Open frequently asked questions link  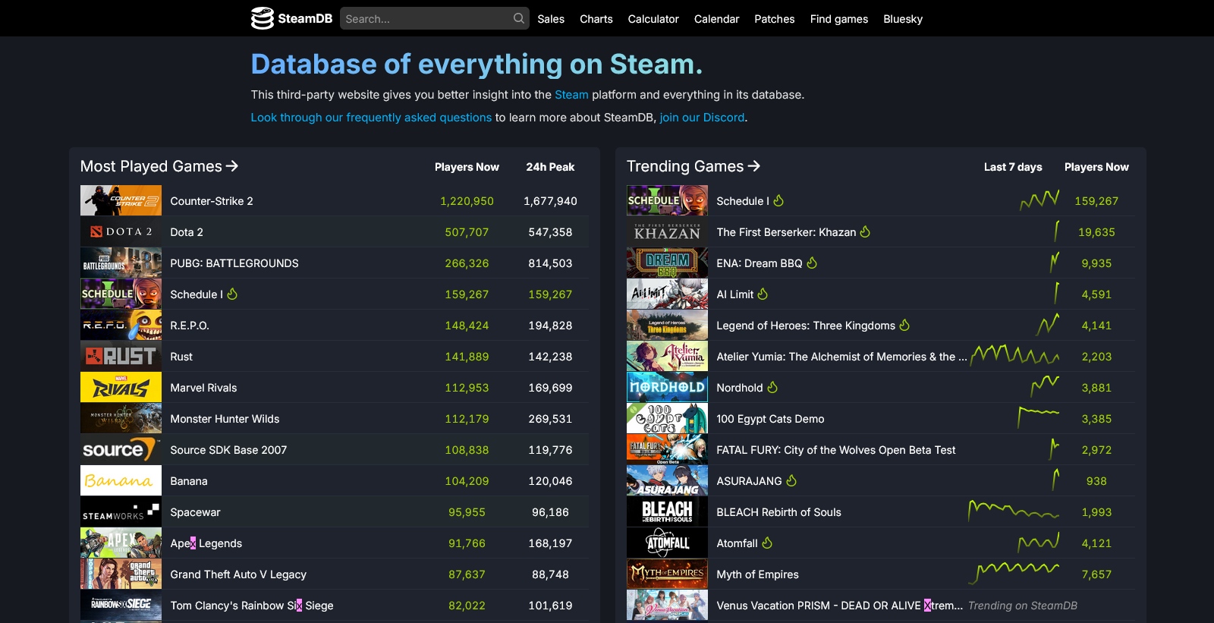tap(371, 118)
